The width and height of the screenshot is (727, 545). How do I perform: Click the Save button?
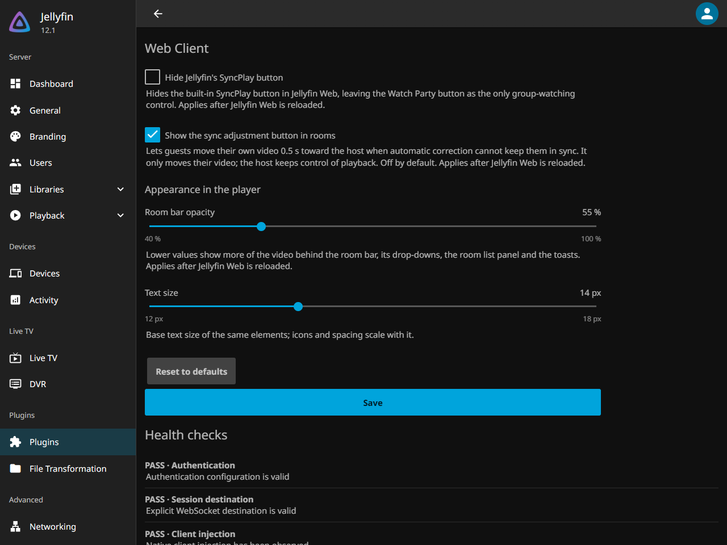coord(373,403)
